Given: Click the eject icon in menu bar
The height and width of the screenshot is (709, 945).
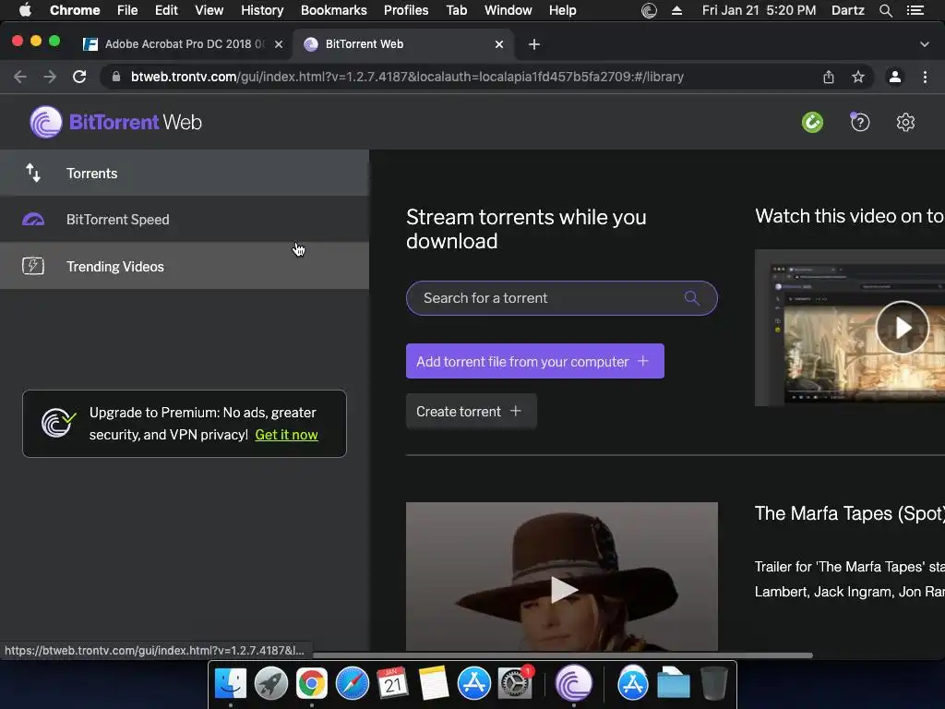Looking at the screenshot, I should click(x=676, y=10).
